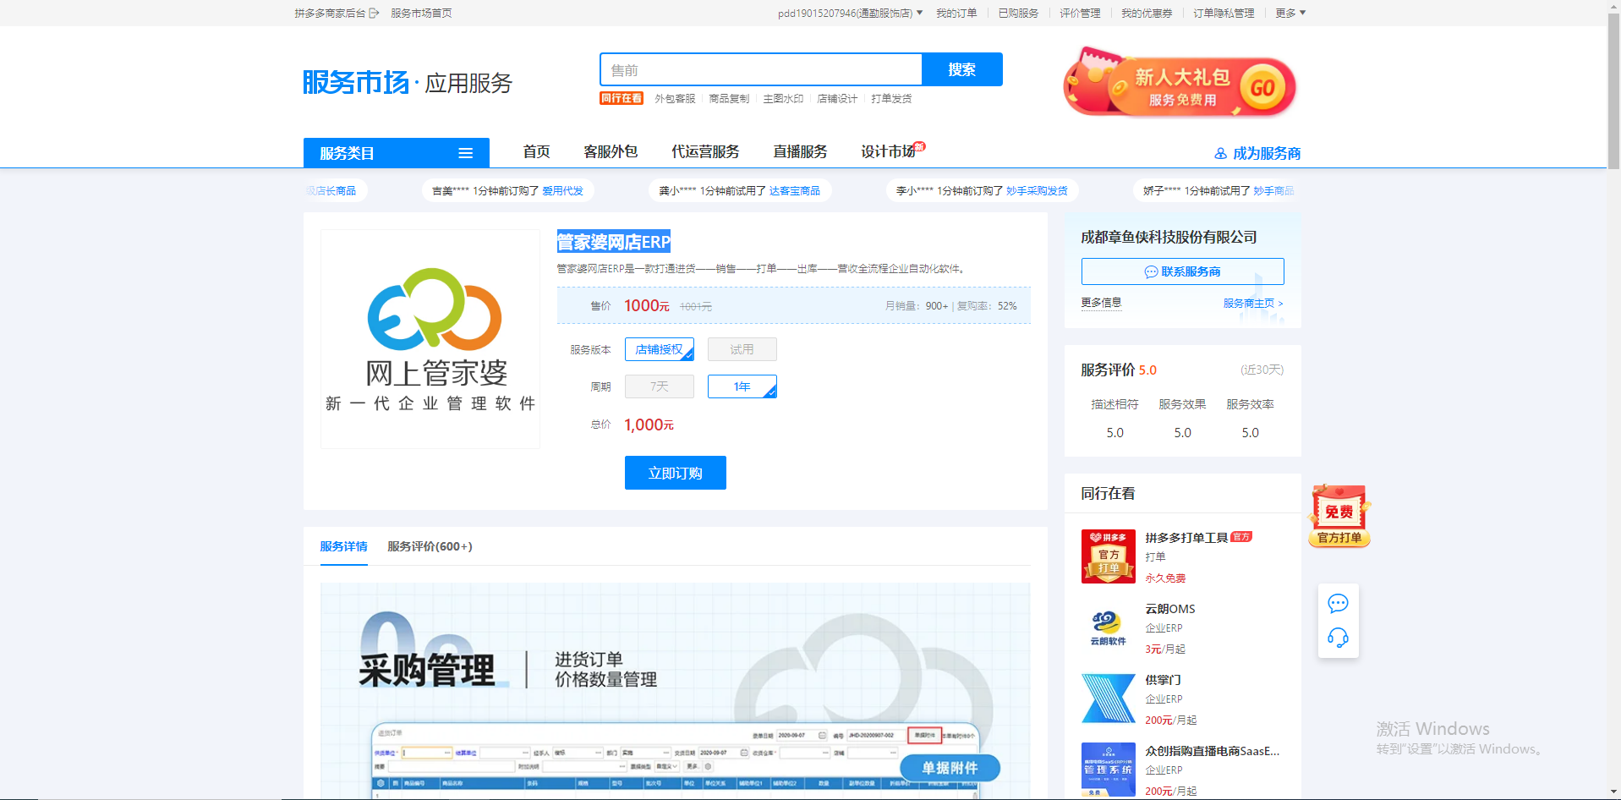The height and width of the screenshot is (800, 1621).
Task: Expand the 服务类目 category menu
Action: pos(397,153)
